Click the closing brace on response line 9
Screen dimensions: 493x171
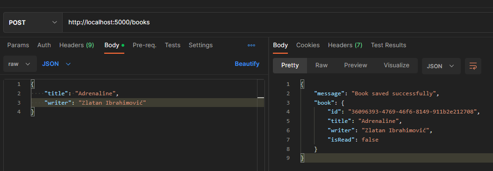[x=302, y=158]
